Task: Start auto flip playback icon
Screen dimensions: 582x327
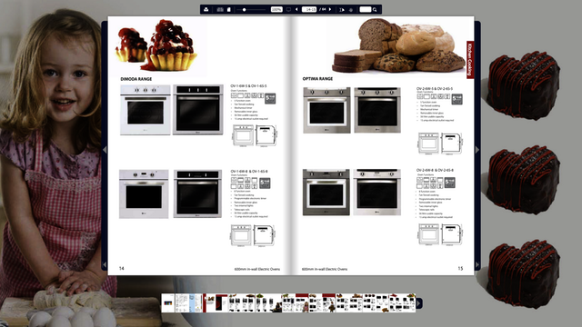Action: tap(342, 9)
